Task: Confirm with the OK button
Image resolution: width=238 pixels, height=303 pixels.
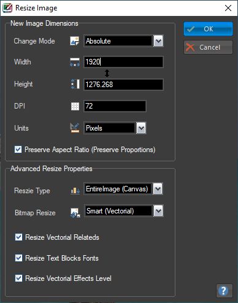Action: pyautogui.click(x=208, y=29)
